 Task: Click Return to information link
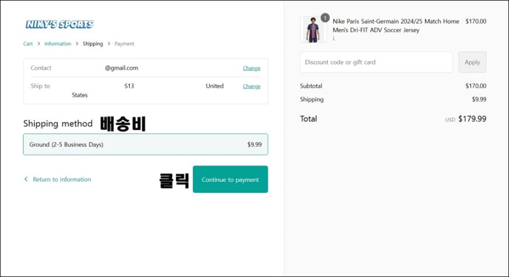(61, 179)
